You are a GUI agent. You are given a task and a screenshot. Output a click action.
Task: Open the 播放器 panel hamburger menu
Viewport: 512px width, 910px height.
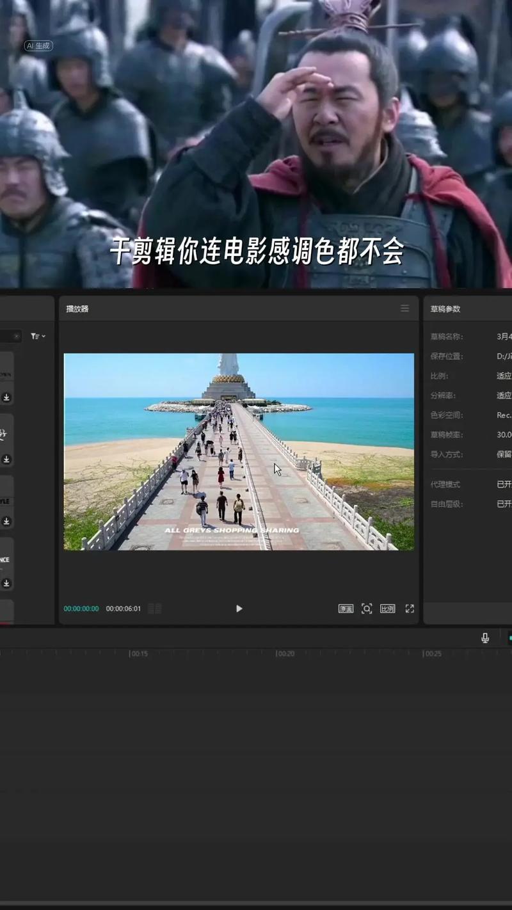click(404, 308)
